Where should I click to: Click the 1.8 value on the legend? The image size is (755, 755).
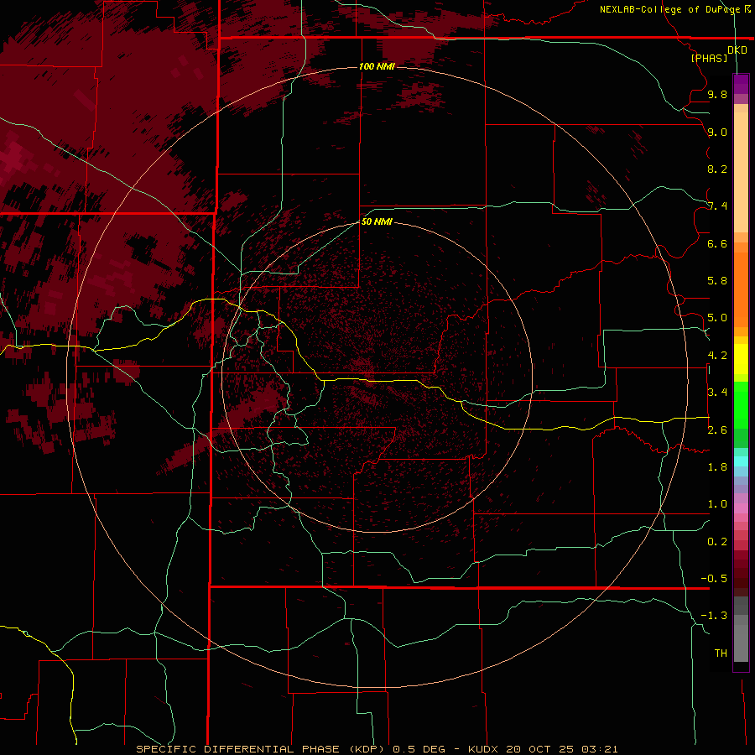click(717, 467)
